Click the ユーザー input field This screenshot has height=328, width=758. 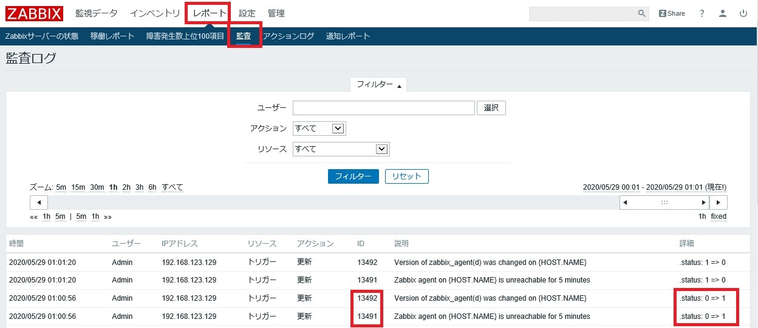(384, 108)
